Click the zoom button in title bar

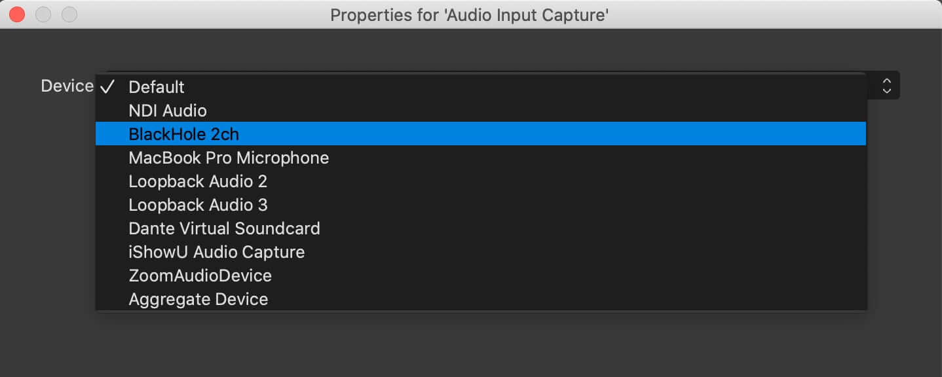[69, 14]
